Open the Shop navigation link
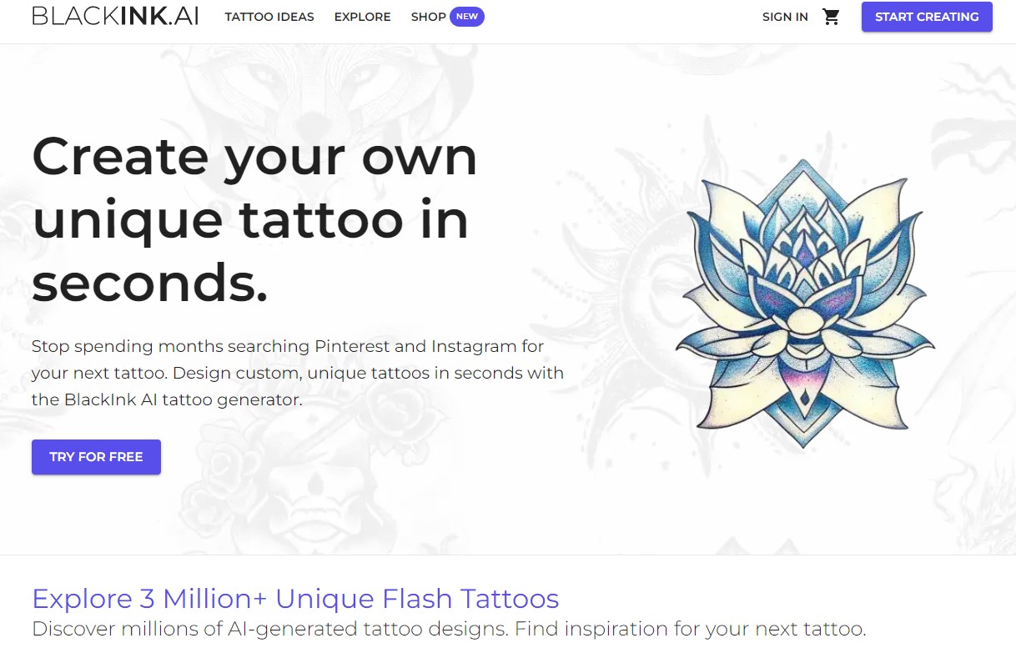 coord(428,17)
